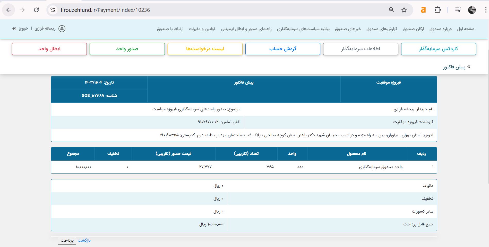Click phone number ۰۲۱-۹۱۰۷۹۷۰۰ text
Viewport: 489px width, 247px height.
(209, 122)
